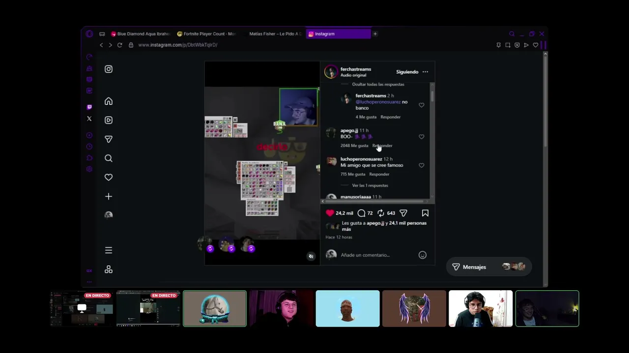The width and height of the screenshot is (629, 353).
Task: Expand the Mensajes chat panel
Action: point(488,267)
